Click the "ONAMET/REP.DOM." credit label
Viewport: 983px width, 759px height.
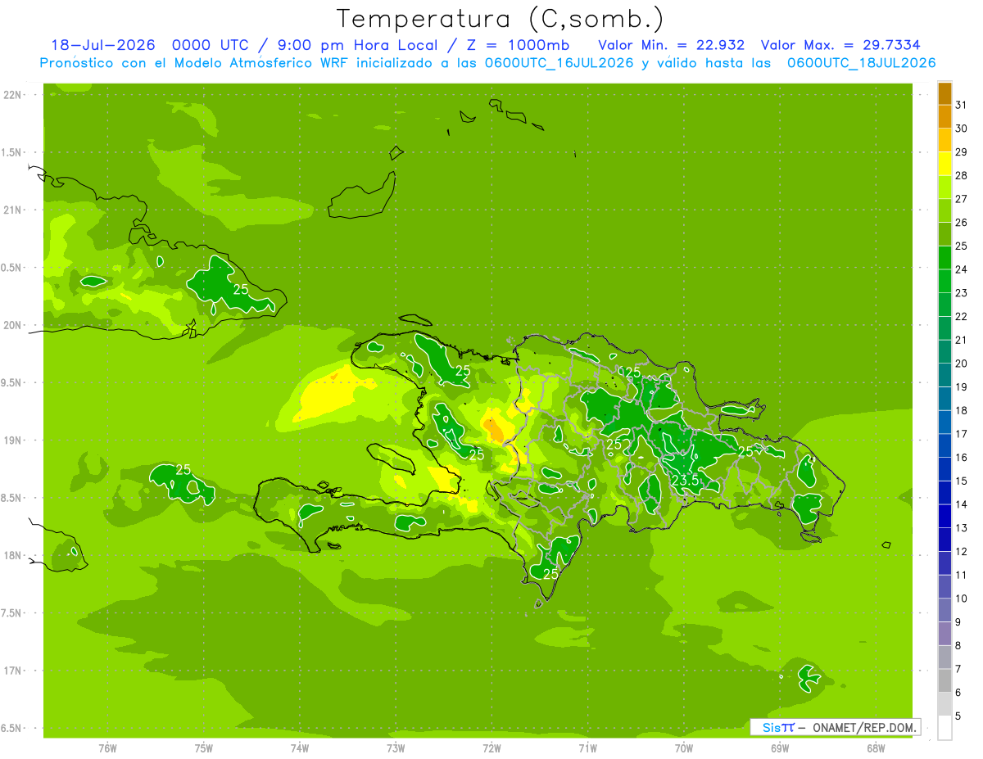(x=864, y=727)
